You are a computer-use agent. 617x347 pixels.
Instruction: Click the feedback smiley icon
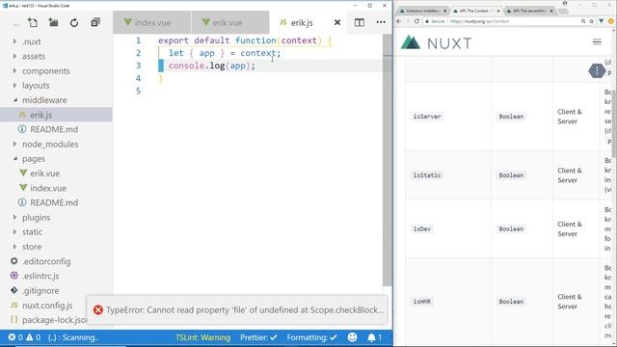[352, 337]
